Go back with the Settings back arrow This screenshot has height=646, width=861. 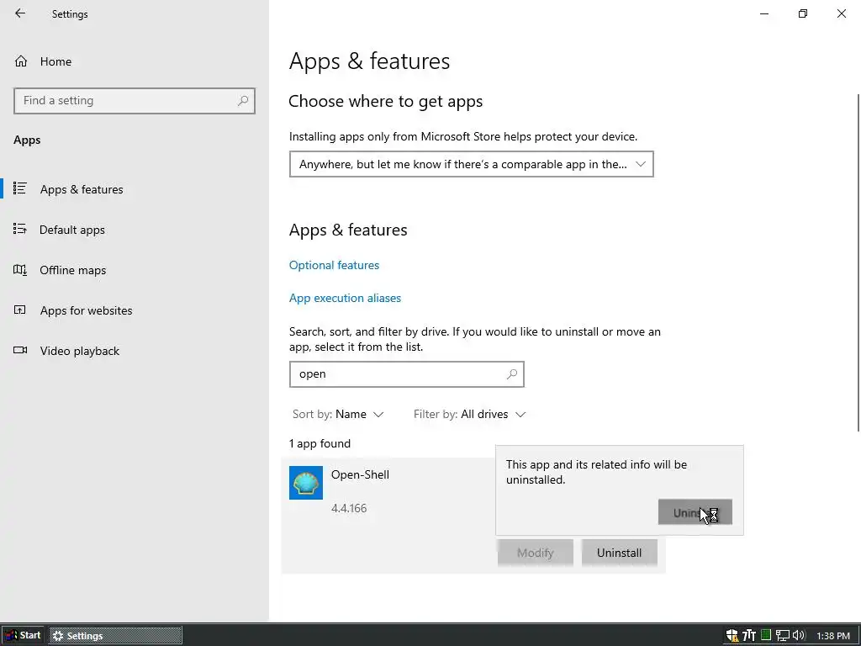coord(20,13)
